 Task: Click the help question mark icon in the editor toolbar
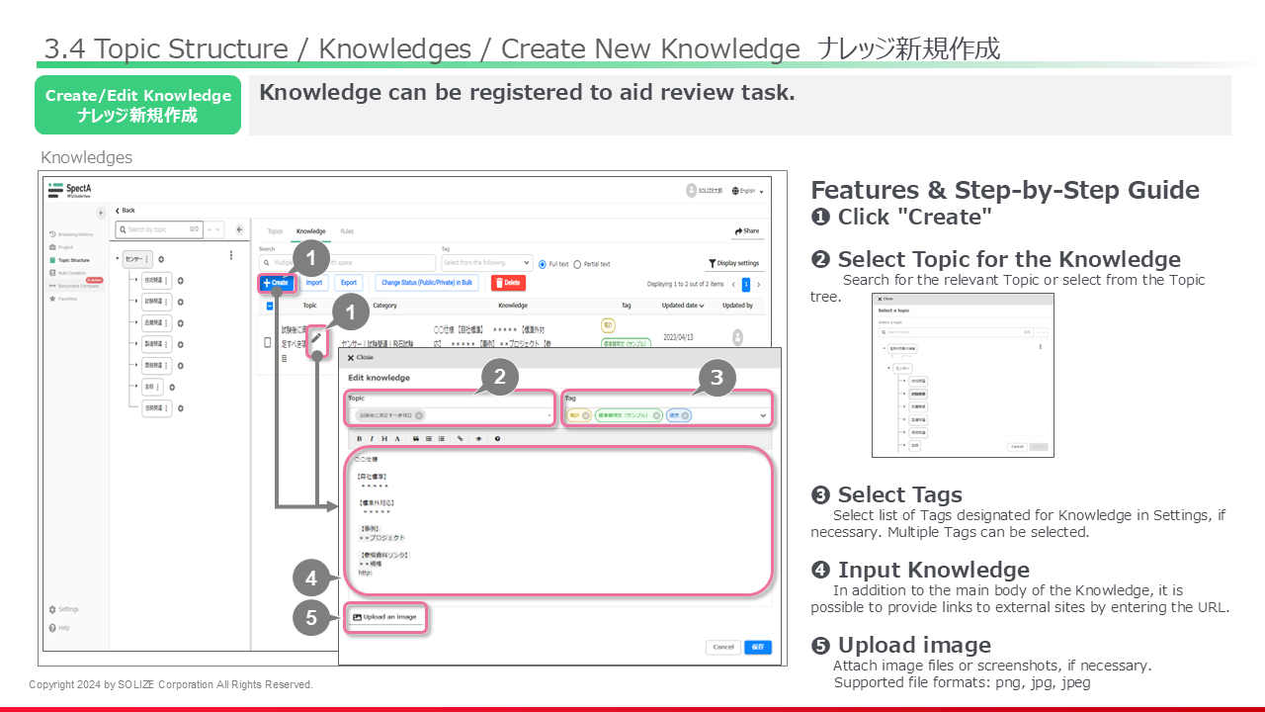[497, 438]
